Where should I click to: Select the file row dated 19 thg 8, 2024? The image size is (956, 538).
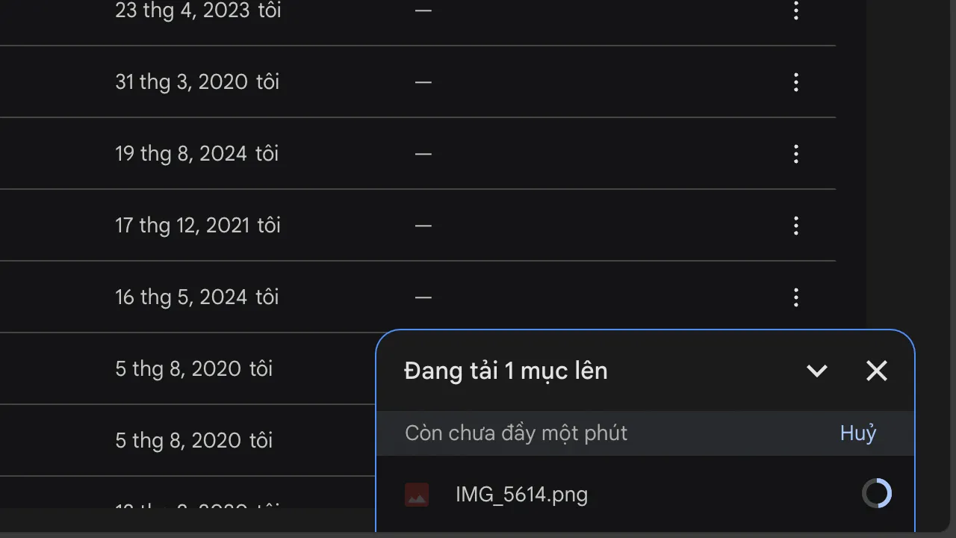click(x=197, y=154)
